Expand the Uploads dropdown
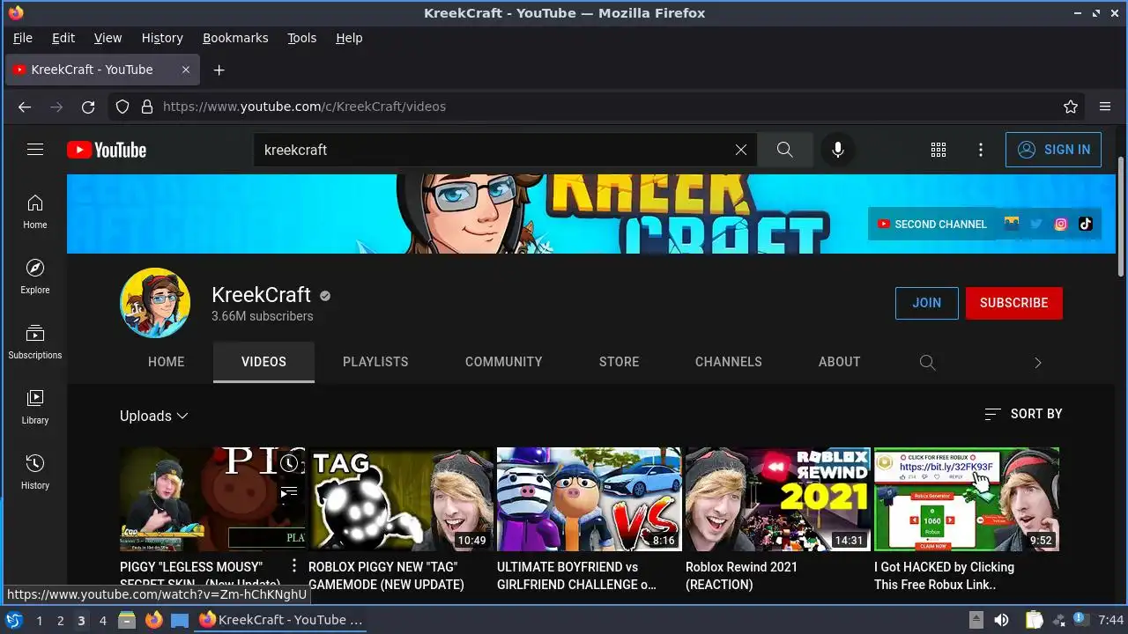 [x=154, y=416]
